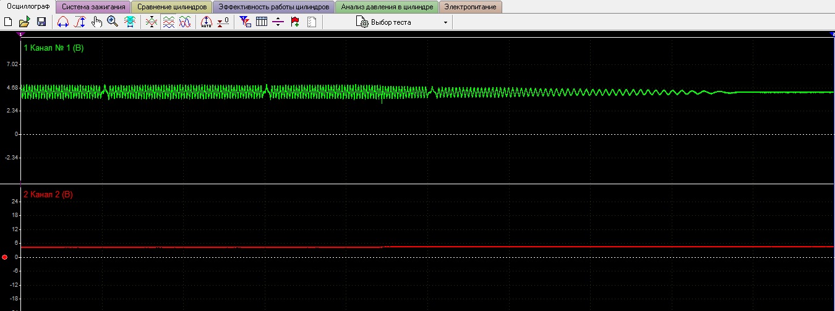Click the 2.34 value on channel 1 axis

(x=14, y=111)
